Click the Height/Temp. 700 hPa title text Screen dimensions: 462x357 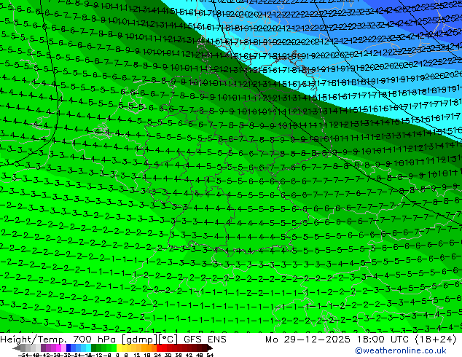(x=58, y=340)
